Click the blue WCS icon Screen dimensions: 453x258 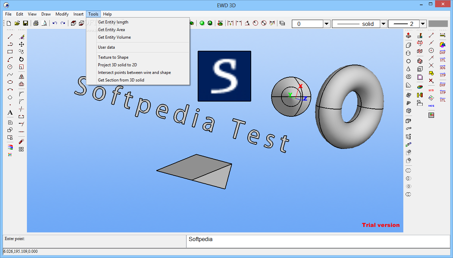coord(431,106)
